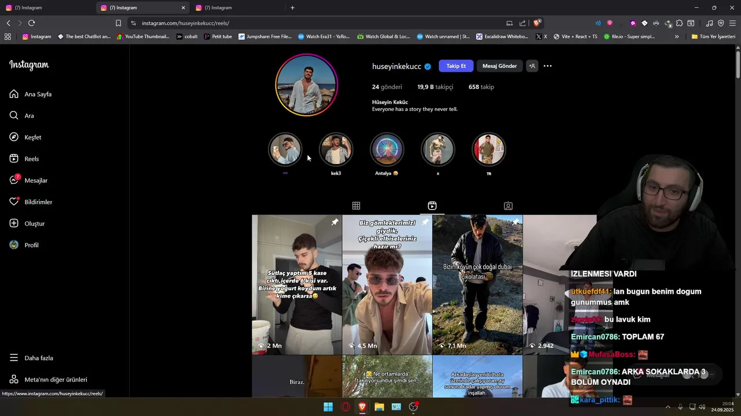
Task: Open the doğal dubai reel with 7,1 Mn views
Action: pyautogui.click(x=477, y=284)
